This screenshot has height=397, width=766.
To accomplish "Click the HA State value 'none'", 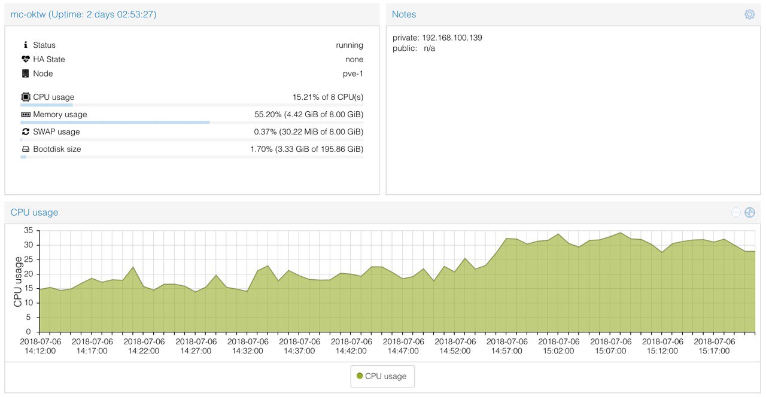I will coord(354,59).
